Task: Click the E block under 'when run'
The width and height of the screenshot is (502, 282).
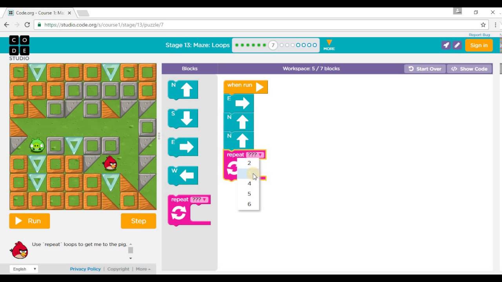Action: [x=239, y=103]
